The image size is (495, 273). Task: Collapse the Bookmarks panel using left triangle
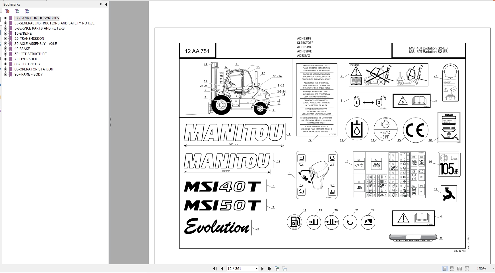tap(106, 4)
